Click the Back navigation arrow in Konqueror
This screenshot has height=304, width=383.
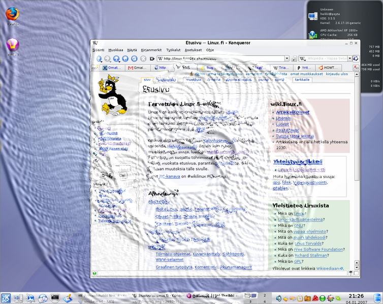point(99,59)
